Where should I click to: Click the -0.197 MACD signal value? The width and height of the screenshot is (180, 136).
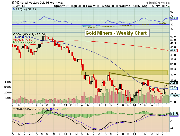tap(53, 109)
